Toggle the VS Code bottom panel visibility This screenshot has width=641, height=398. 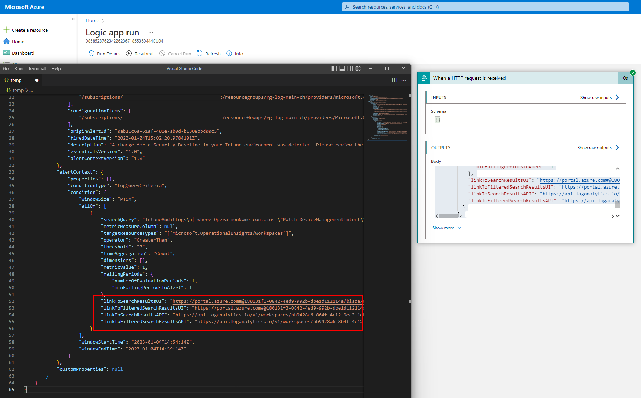342,68
